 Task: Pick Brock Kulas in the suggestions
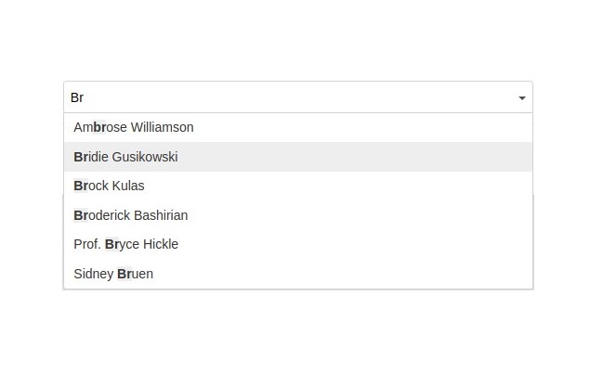point(109,186)
